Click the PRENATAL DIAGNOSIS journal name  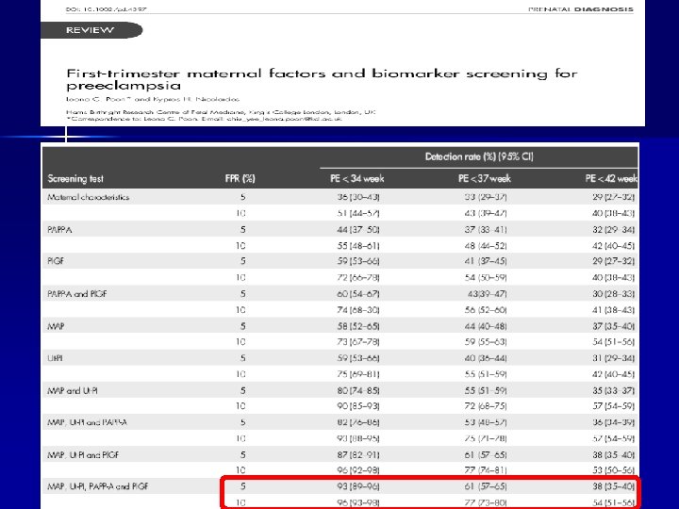[x=581, y=9]
